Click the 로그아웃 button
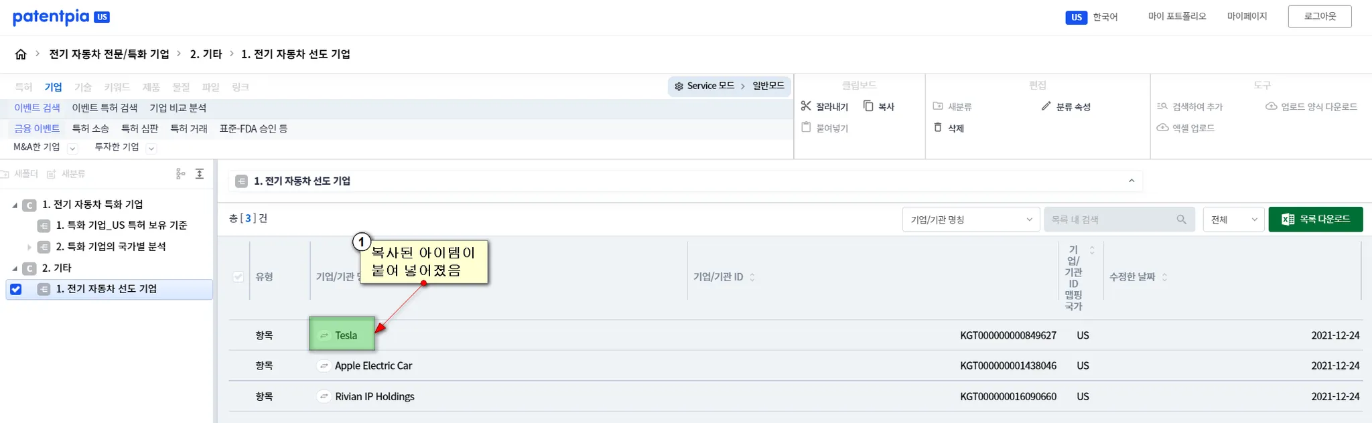Screen dimensions: 1372x423 tap(1320, 17)
